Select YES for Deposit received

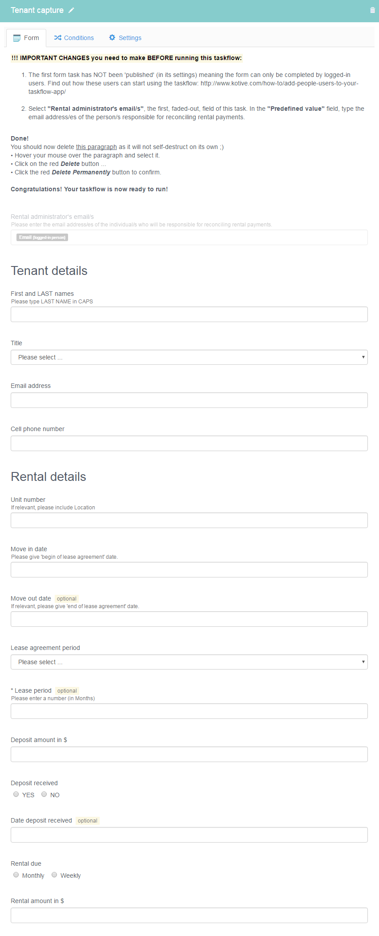click(16, 794)
